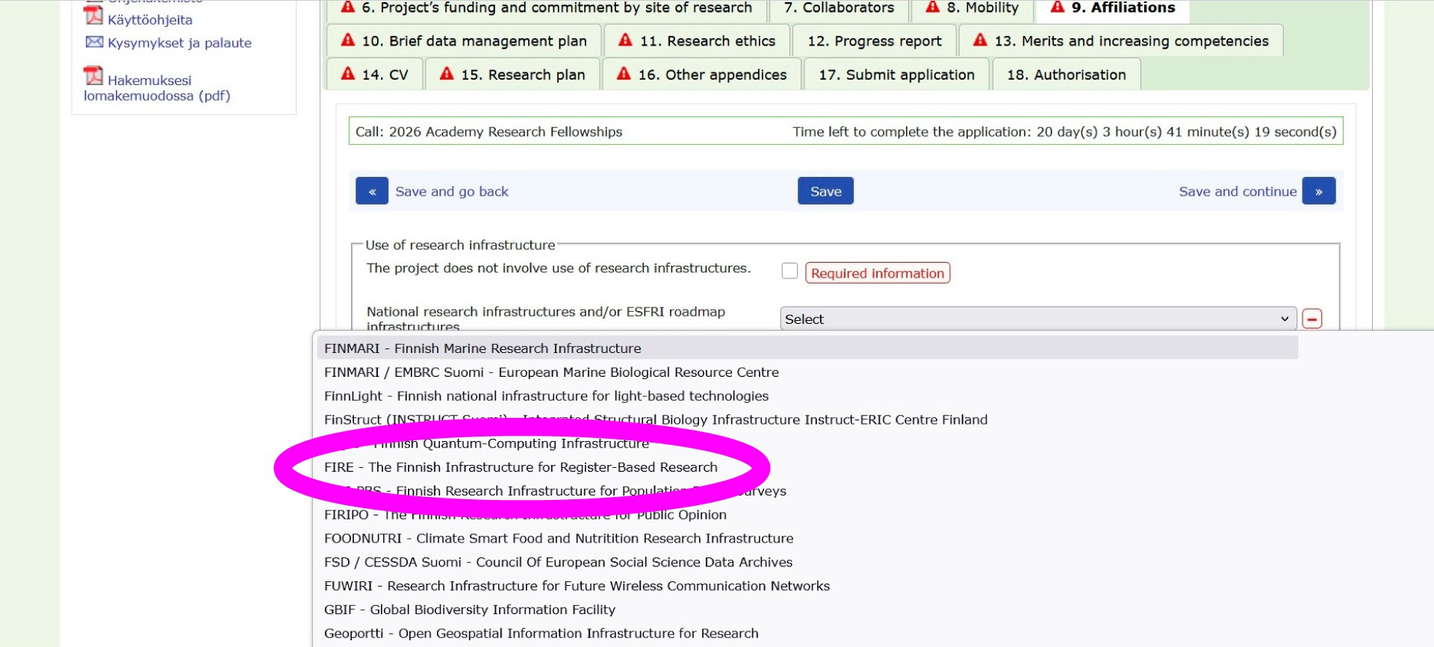Click the blue Save button
1434x647 pixels.
[x=825, y=191]
